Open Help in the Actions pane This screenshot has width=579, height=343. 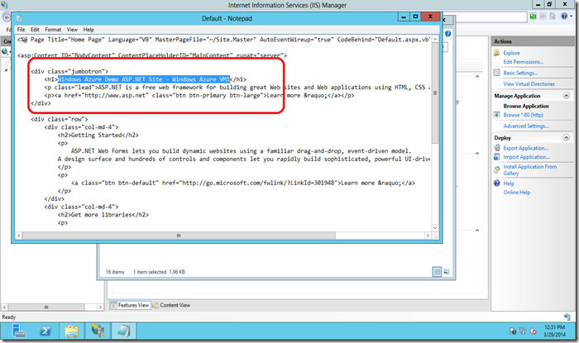tap(509, 183)
